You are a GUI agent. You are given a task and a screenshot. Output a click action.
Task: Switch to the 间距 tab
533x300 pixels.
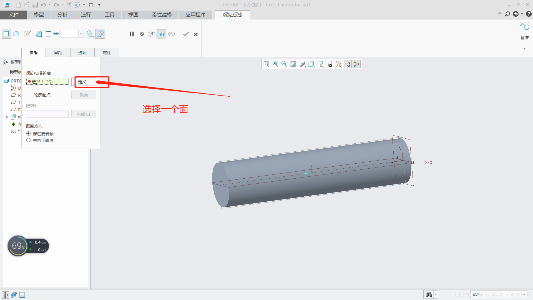tap(58, 52)
